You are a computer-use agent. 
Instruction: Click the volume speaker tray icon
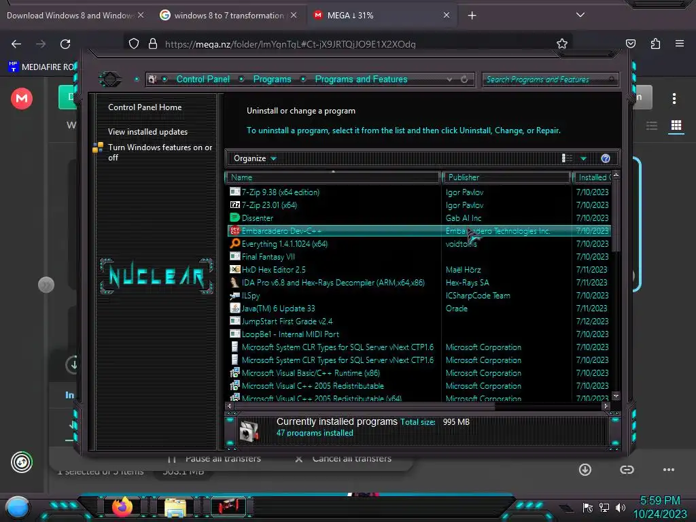[620, 507]
